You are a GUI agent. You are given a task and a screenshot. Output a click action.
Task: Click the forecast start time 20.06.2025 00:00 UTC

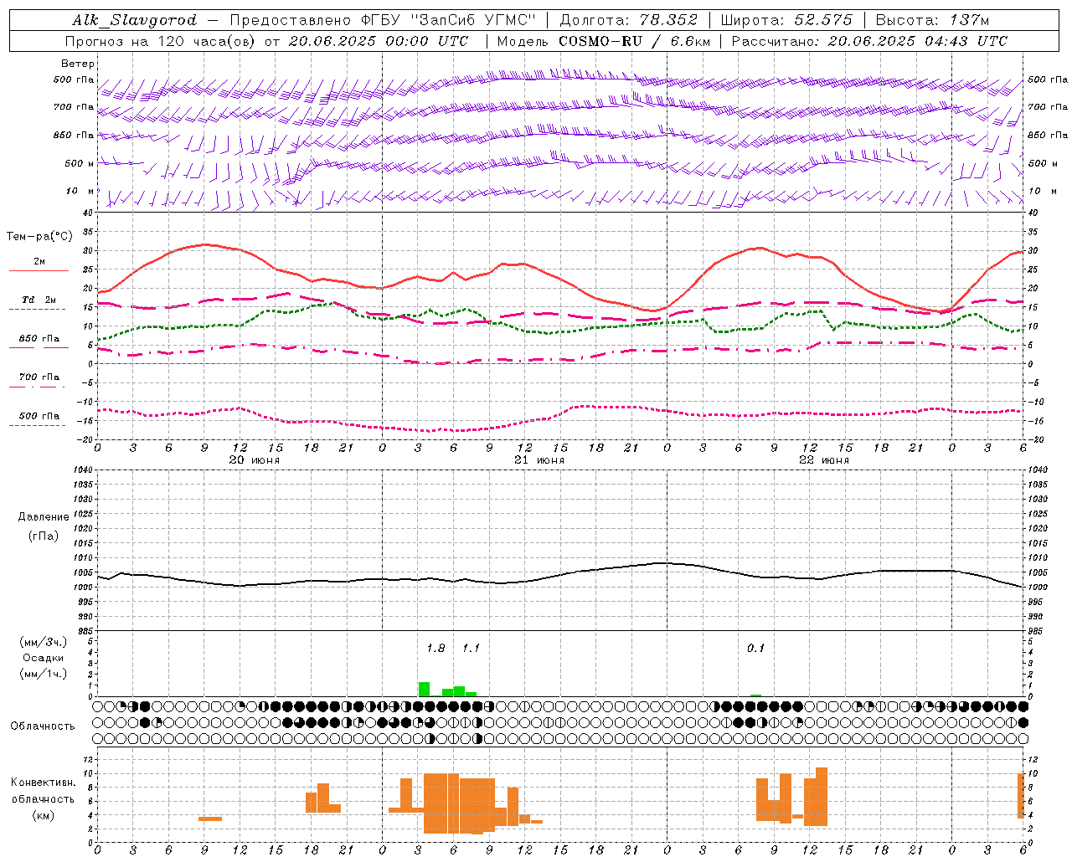(379, 41)
